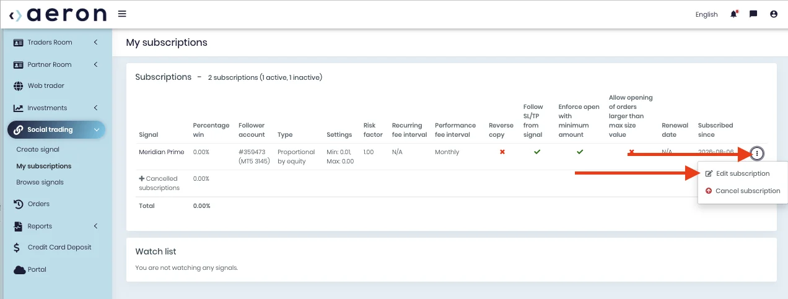Click the Portal cloud icon
This screenshot has height=299, width=788.
19,270
